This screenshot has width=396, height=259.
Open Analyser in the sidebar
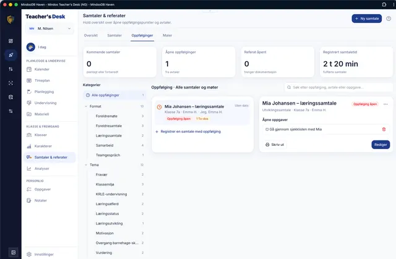tap(50, 169)
